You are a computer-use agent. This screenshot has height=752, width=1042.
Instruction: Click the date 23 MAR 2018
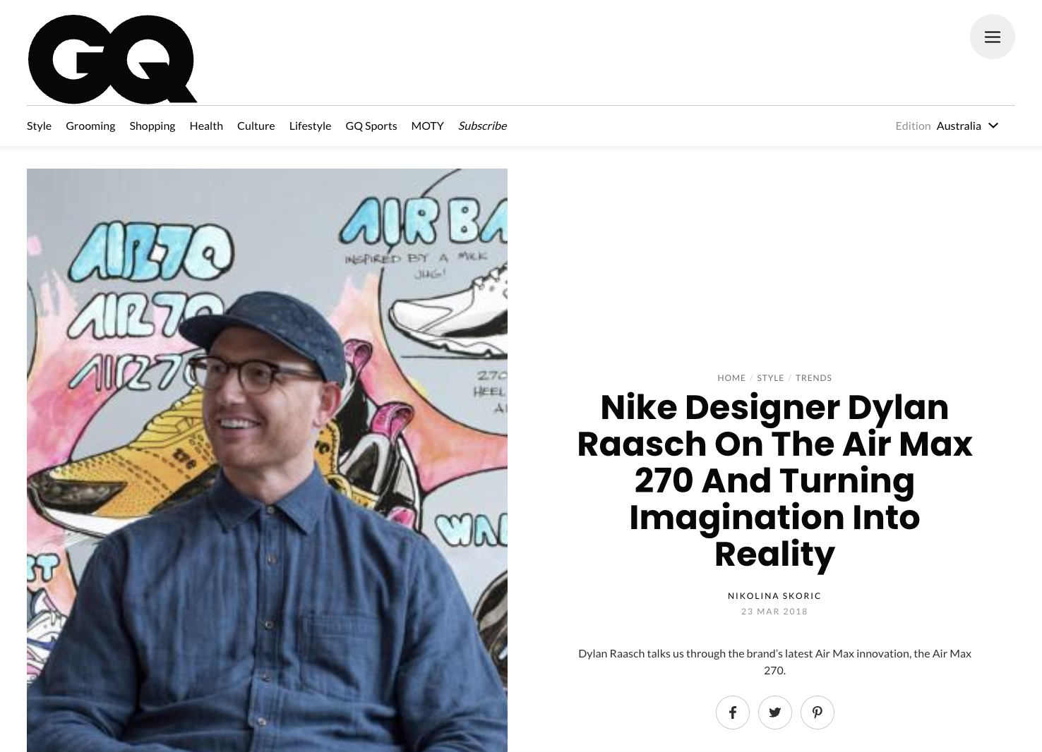774,612
